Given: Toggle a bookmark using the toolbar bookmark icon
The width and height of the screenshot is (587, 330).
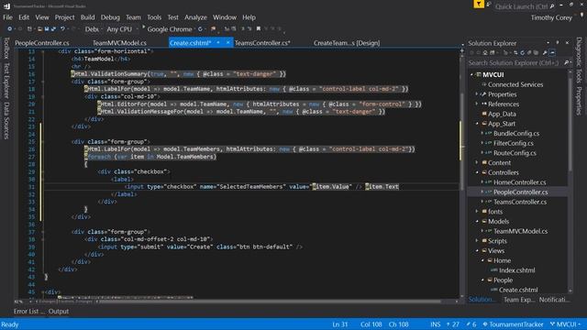Looking at the screenshot, I should (x=259, y=28).
